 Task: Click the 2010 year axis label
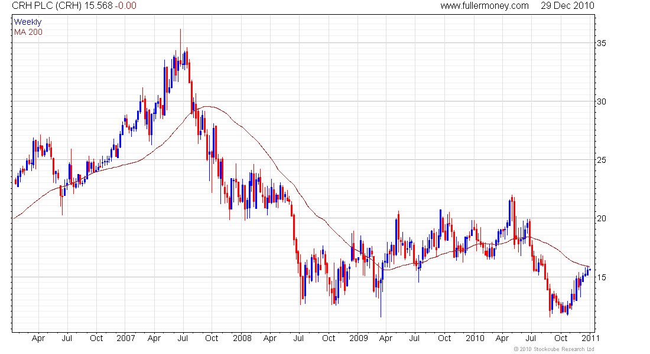(475, 338)
